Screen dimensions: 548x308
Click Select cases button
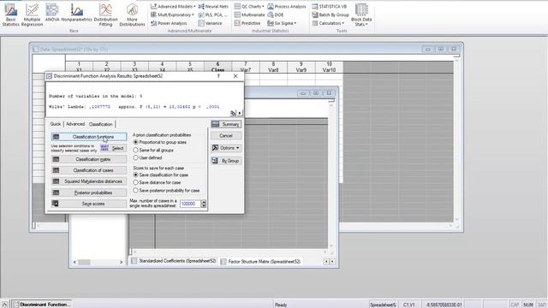click(113, 148)
